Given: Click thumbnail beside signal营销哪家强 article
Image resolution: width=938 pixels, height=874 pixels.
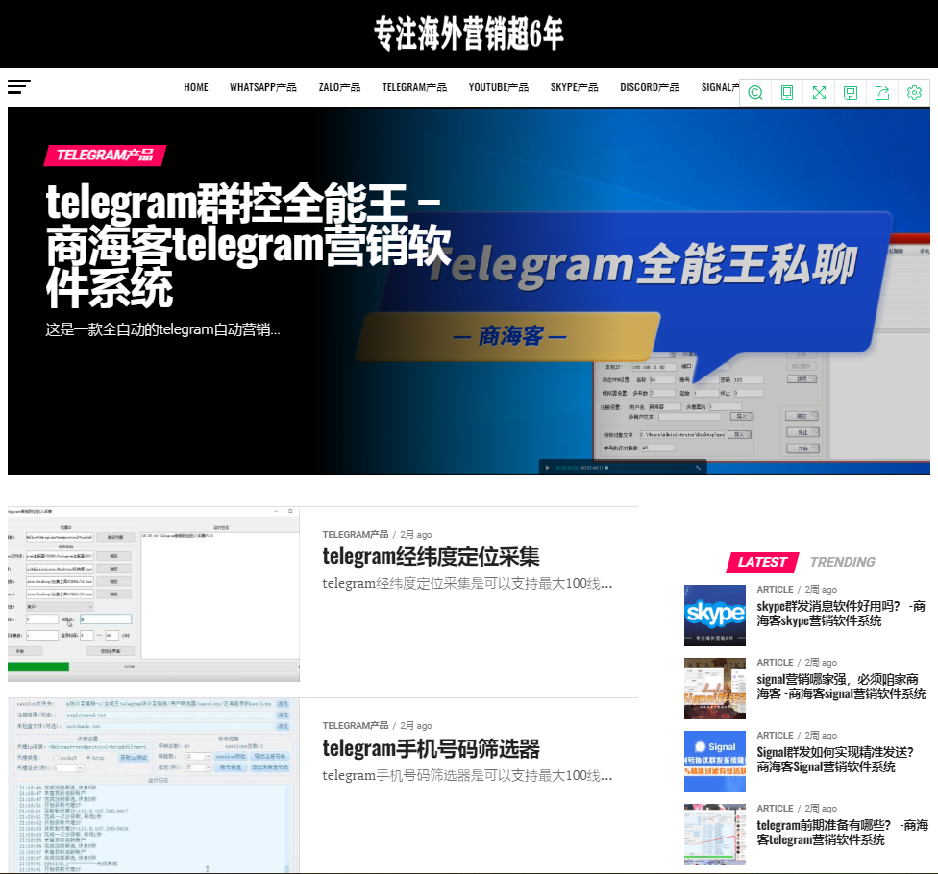Looking at the screenshot, I should click(715, 688).
